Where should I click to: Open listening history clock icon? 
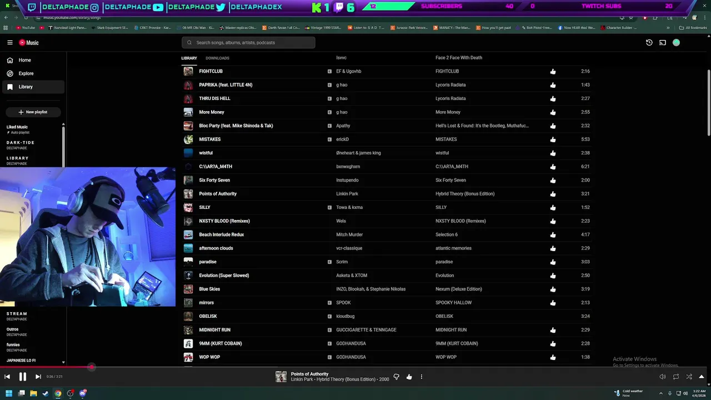[x=649, y=42]
